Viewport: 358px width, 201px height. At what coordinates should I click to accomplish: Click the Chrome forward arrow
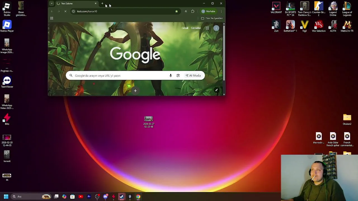58,11
